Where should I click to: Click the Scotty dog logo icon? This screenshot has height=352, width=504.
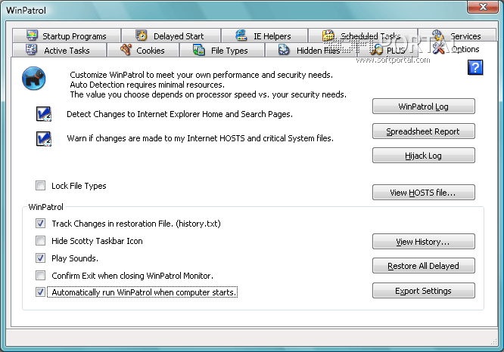coord(34,79)
